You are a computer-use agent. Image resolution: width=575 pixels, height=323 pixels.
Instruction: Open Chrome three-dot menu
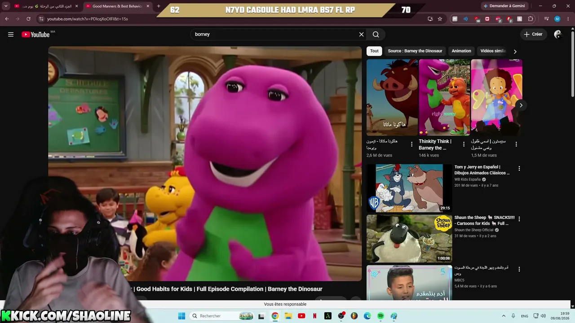[568, 19]
